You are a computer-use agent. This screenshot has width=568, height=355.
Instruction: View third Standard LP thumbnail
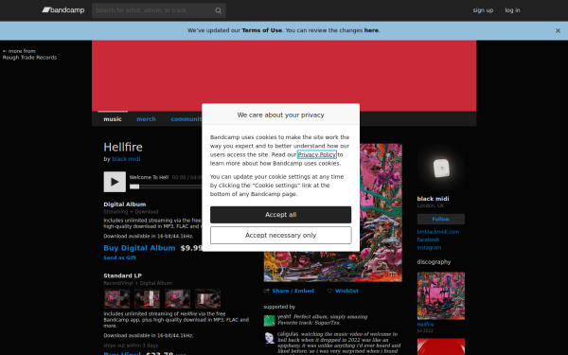pyautogui.click(x=177, y=298)
